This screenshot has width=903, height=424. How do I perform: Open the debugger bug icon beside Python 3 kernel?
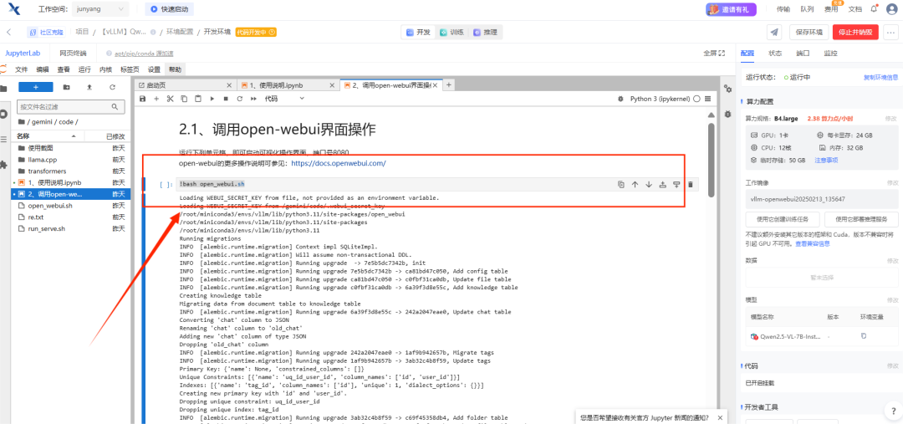tap(620, 99)
